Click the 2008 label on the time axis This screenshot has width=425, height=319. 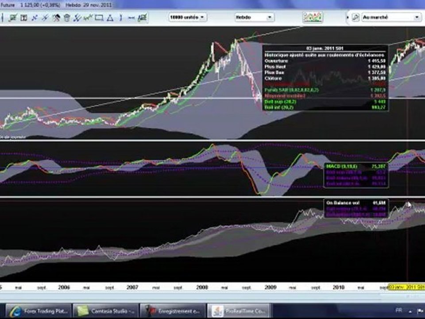[202, 287]
